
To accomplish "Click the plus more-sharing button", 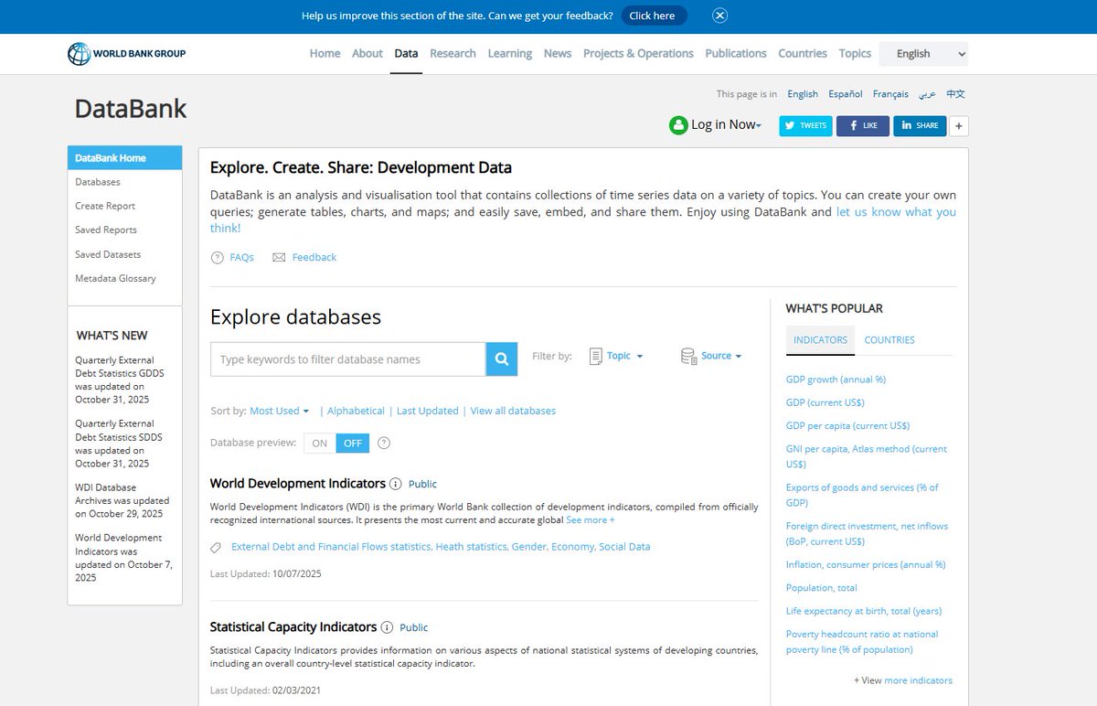I will pyautogui.click(x=959, y=125).
